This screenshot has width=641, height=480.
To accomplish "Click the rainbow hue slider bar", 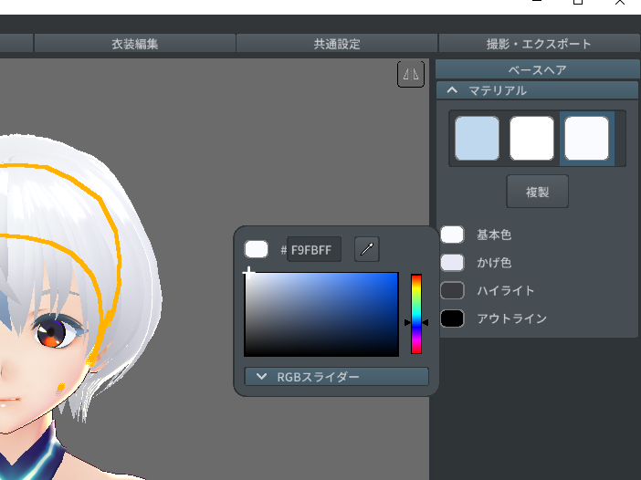I will click(416, 314).
